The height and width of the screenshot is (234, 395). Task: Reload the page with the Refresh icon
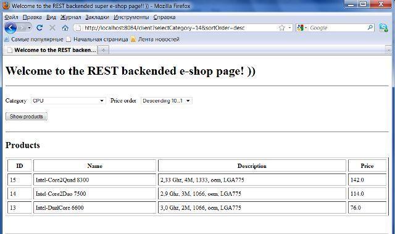coord(39,28)
